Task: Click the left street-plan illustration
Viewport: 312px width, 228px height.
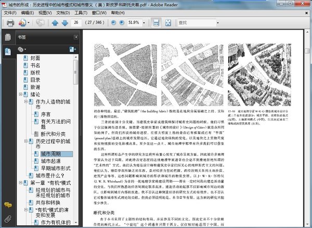Action: point(125,75)
